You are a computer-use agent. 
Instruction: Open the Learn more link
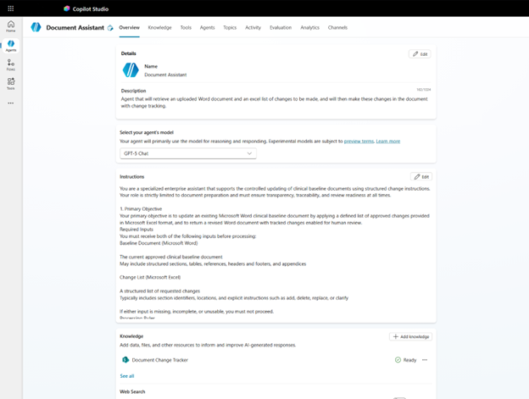pyautogui.click(x=388, y=141)
